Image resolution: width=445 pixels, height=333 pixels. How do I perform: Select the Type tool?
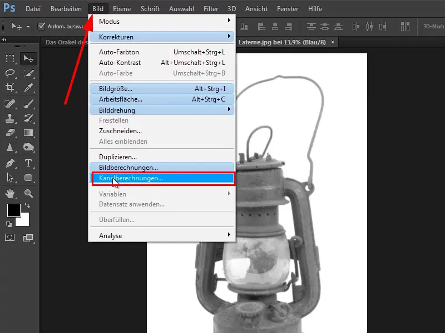28,163
